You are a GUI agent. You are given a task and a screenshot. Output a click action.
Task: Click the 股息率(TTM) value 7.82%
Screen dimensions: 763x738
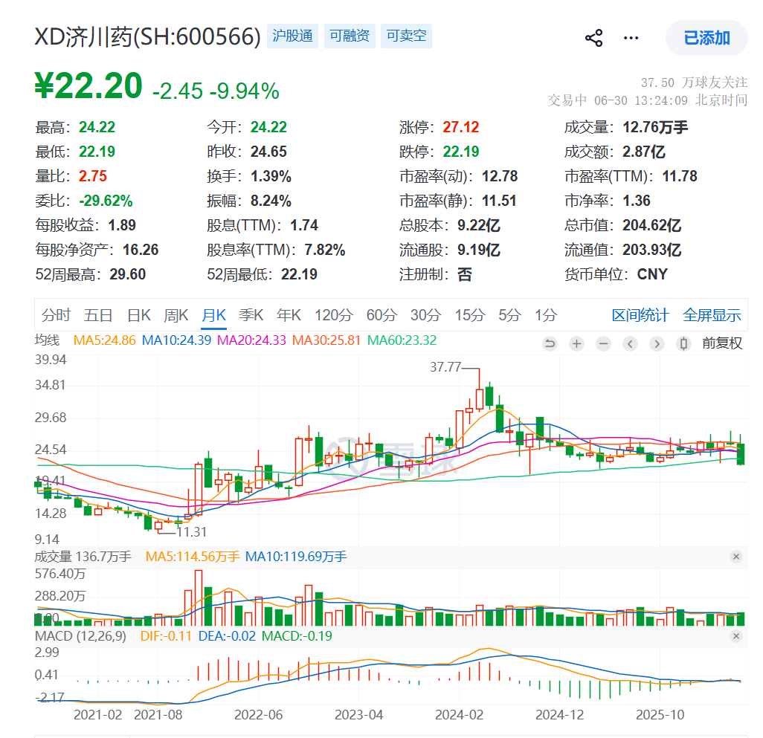325,250
